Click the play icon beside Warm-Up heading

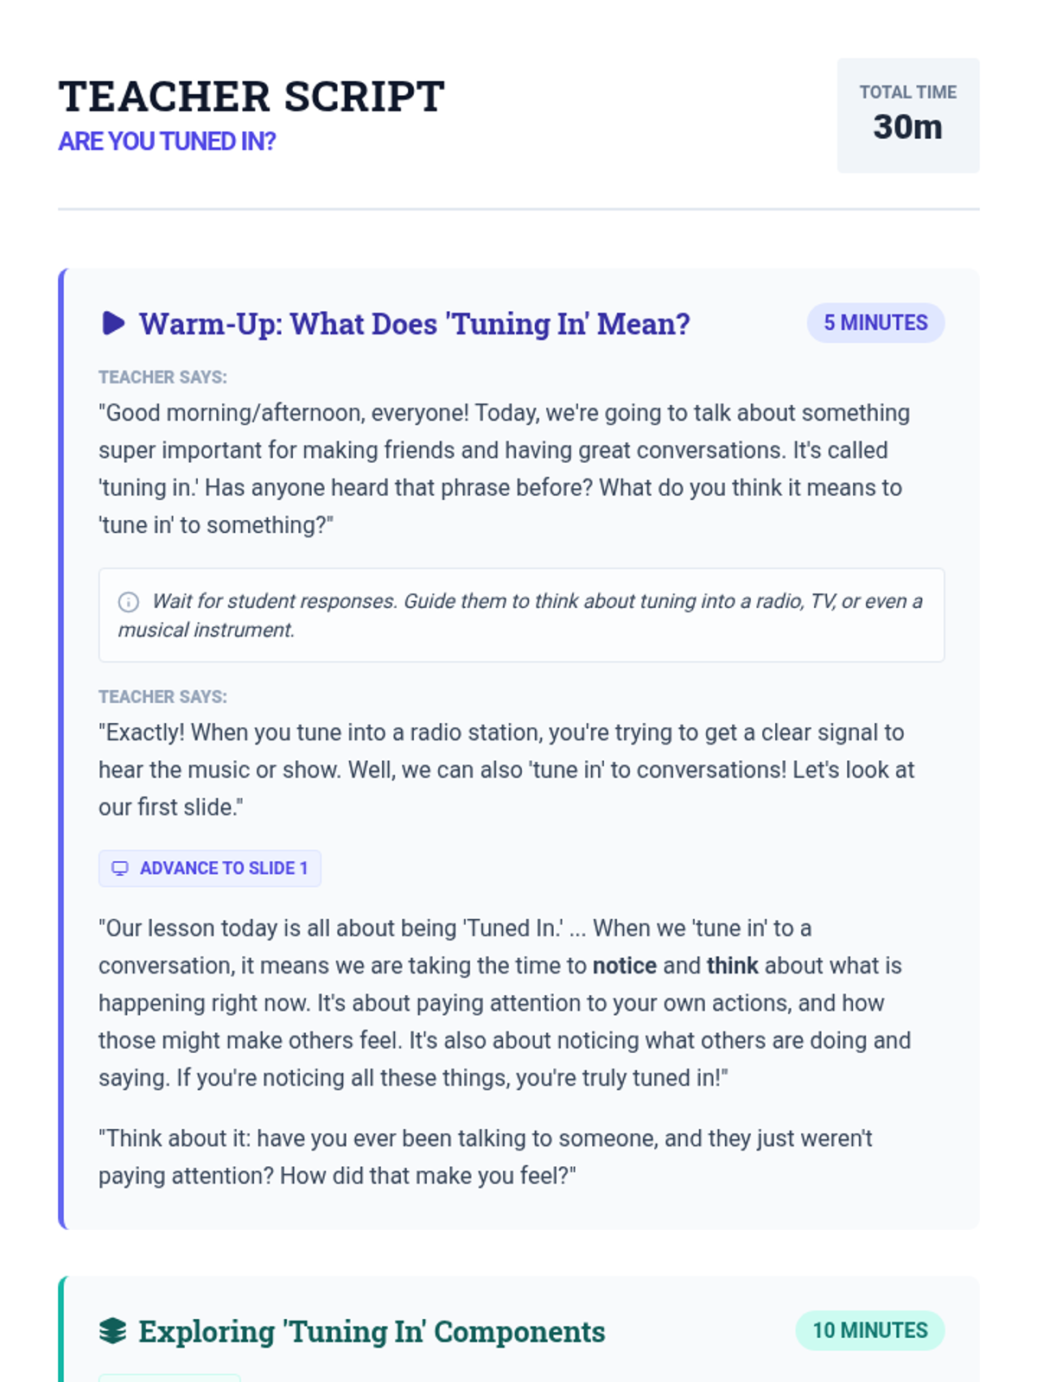(x=113, y=323)
